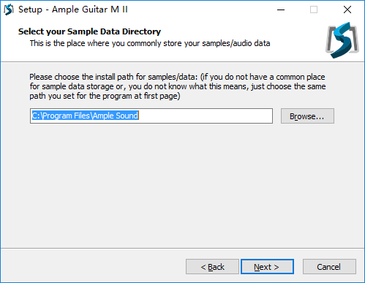Go to previous page with Back

click(x=212, y=267)
